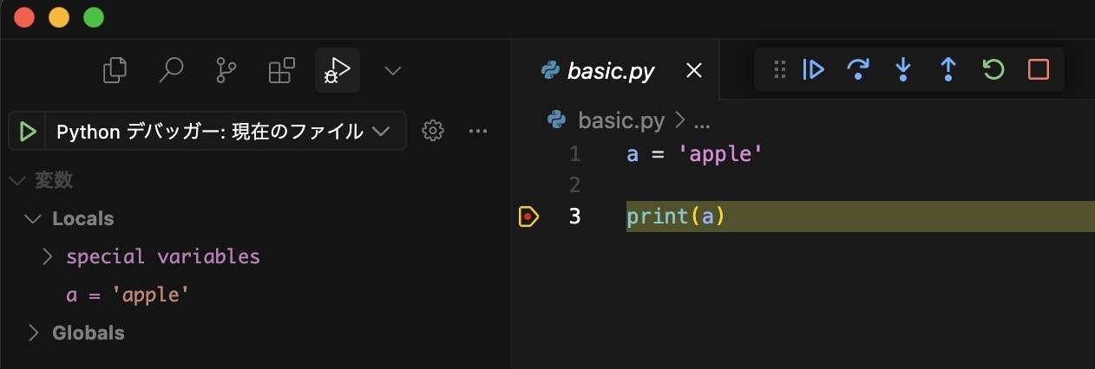Start debugging with the green play button

(28, 131)
